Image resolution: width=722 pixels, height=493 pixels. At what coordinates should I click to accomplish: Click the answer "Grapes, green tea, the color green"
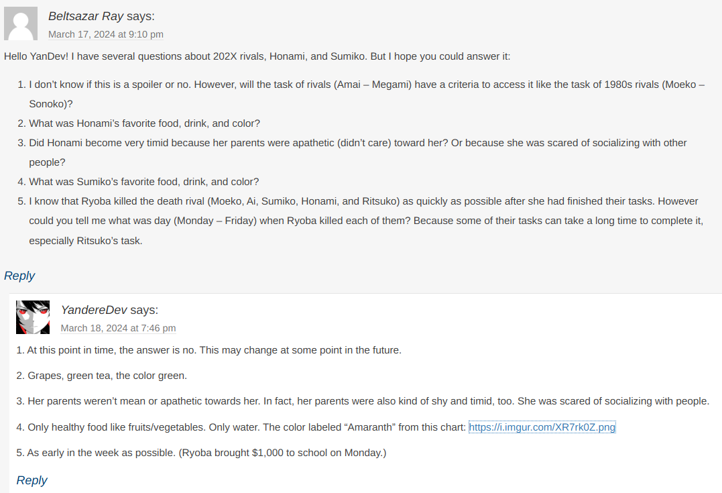click(101, 376)
